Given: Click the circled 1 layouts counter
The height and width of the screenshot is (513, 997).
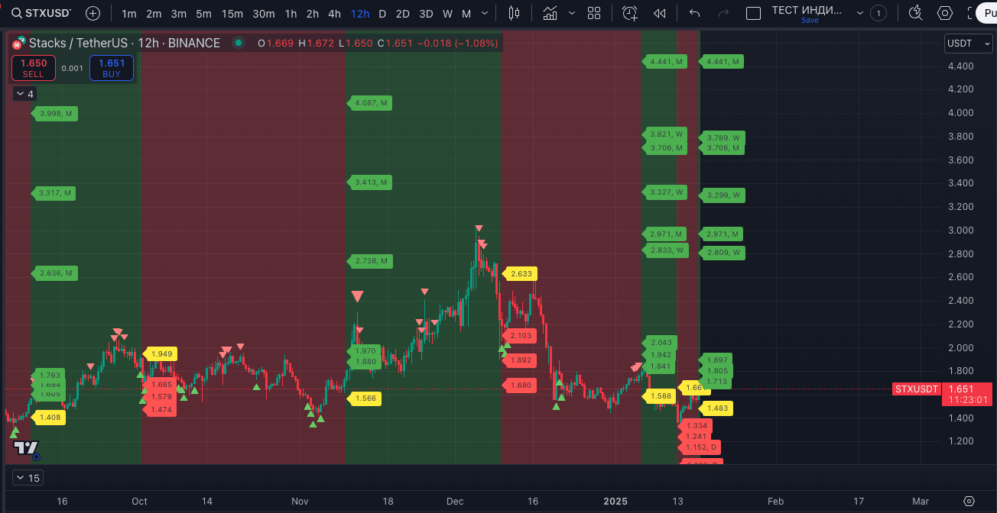Looking at the screenshot, I should (878, 13).
